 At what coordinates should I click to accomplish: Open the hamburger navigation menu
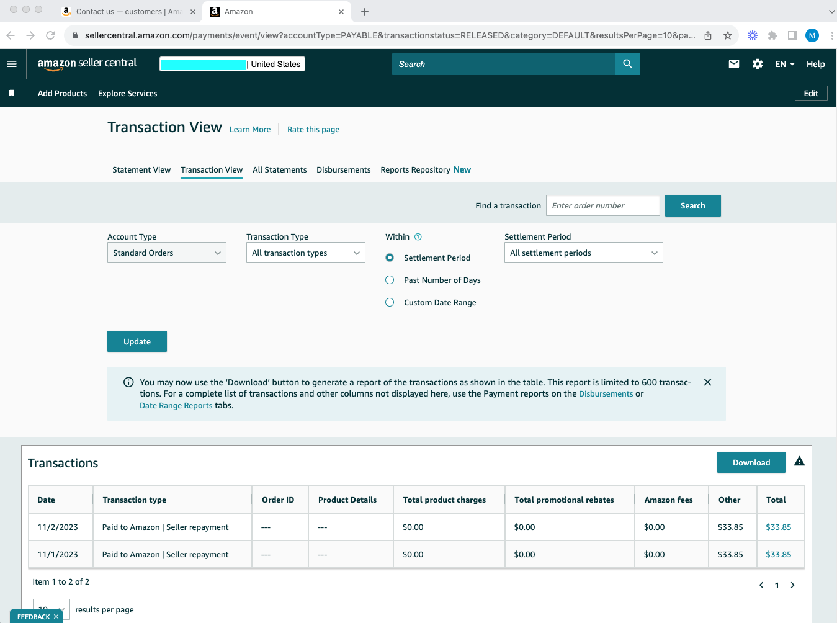tap(12, 64)
